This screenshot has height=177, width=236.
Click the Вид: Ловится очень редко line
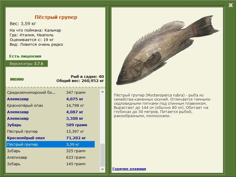click(x=36, y=45)
